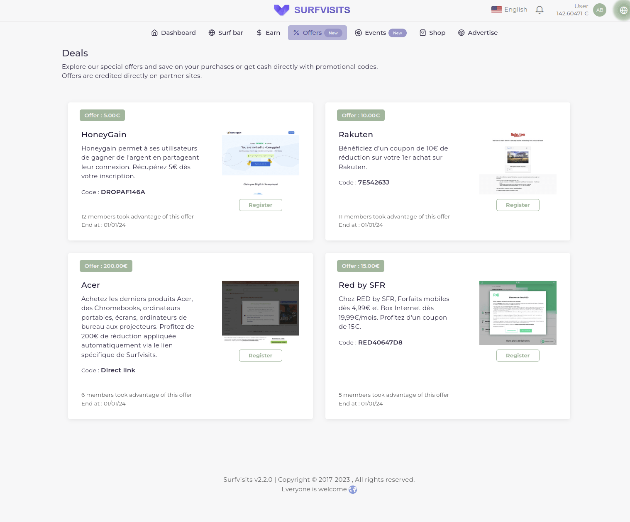Register for the HoneyGain offer
The image size is (630, 522).
pos(260,205)
